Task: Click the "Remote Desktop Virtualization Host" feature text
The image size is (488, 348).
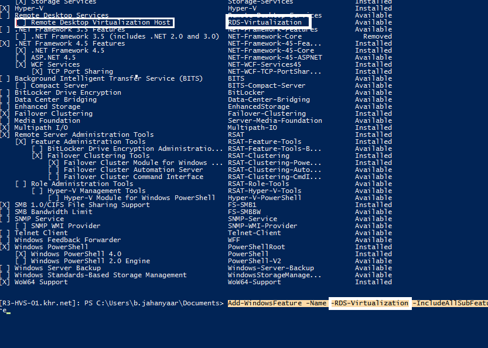Action: tap(101, 22)
